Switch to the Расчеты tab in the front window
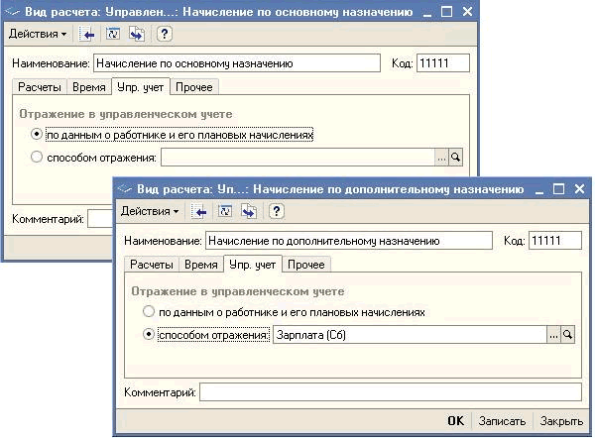Image resolution: width=595 pixels, height=438 pixels. pos(152,265)
